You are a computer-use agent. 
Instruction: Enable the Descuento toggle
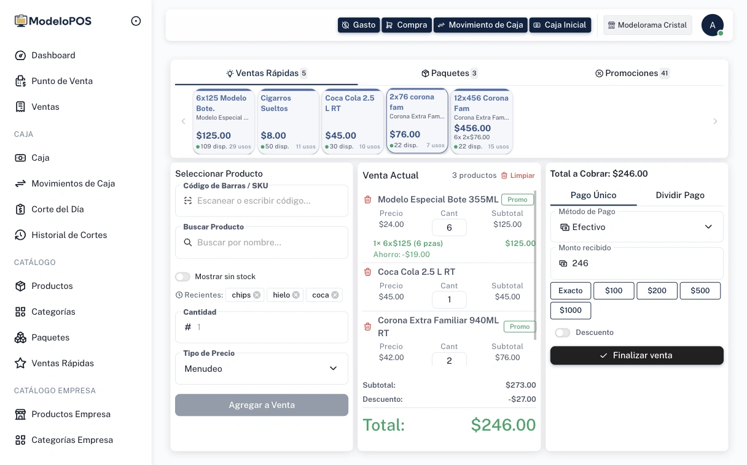[x=562, y=332]
